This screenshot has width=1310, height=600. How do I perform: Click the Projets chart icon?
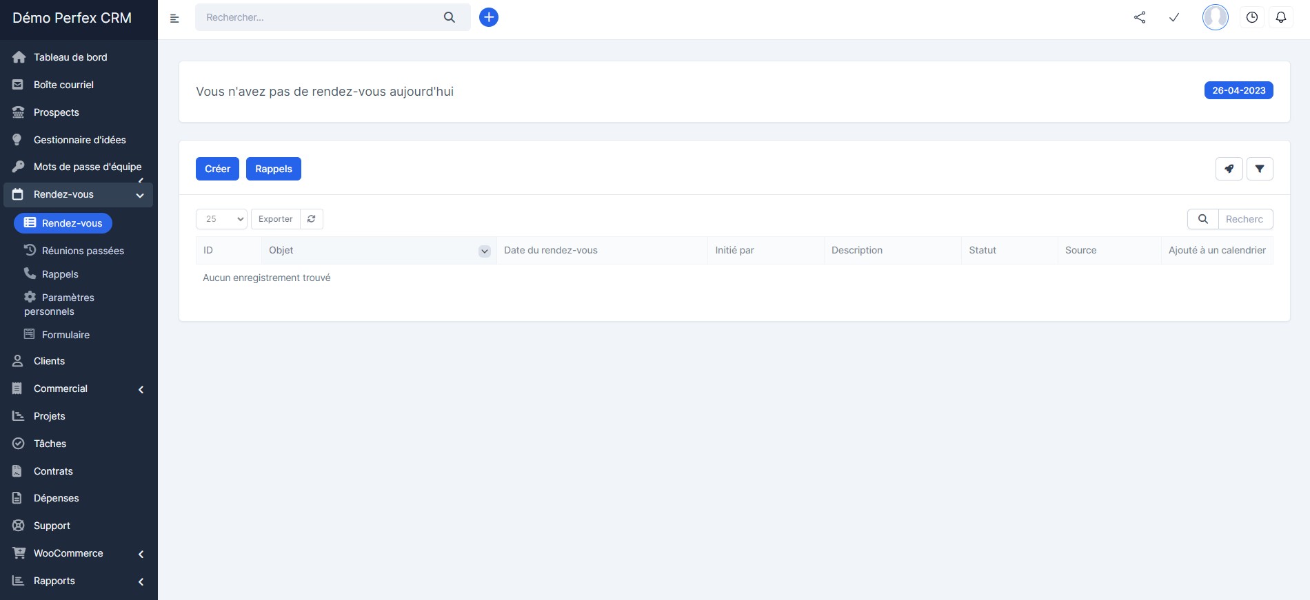pyautogui.click(x=19, y=416)
